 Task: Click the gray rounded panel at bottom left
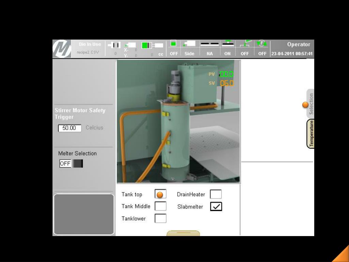[84, 214]
